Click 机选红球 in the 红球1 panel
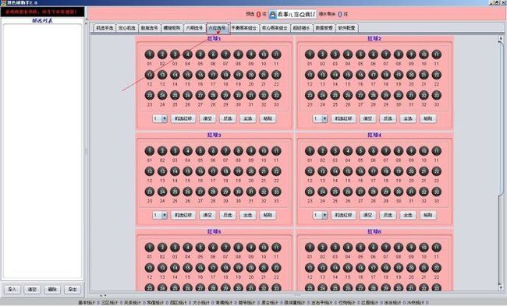 click(x=183, y=118)
